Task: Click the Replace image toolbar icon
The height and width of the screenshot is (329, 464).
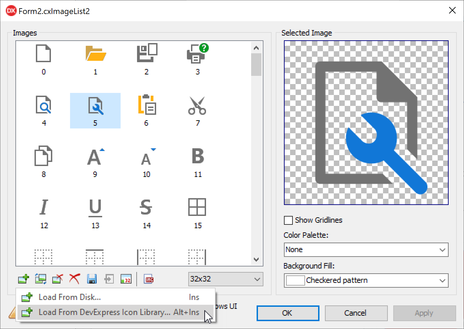Action: [41, 279]
